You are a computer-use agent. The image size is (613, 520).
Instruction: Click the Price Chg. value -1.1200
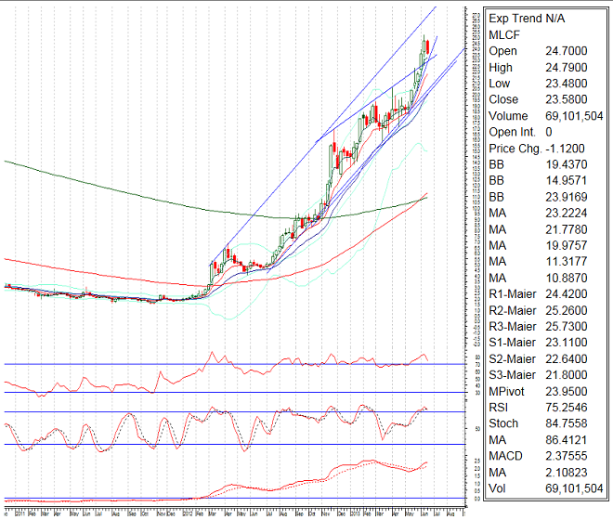571,149
